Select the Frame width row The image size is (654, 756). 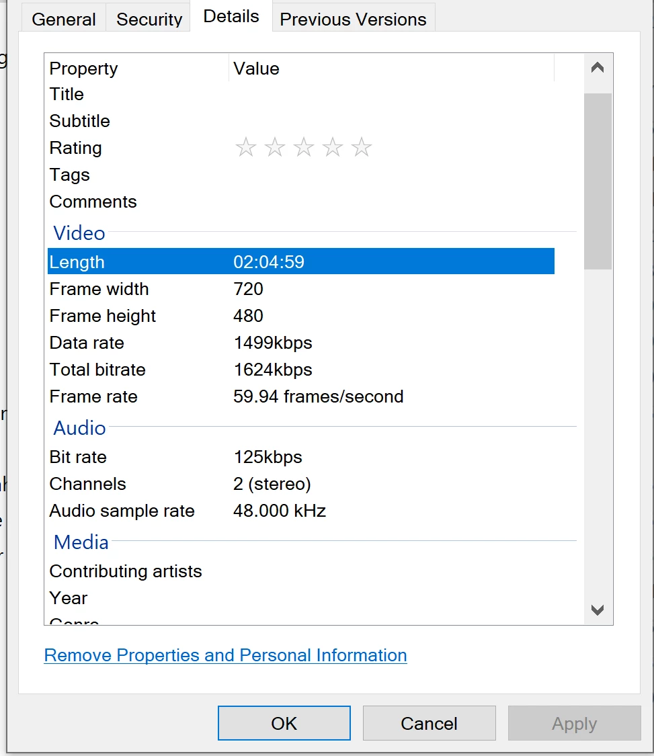300,289
